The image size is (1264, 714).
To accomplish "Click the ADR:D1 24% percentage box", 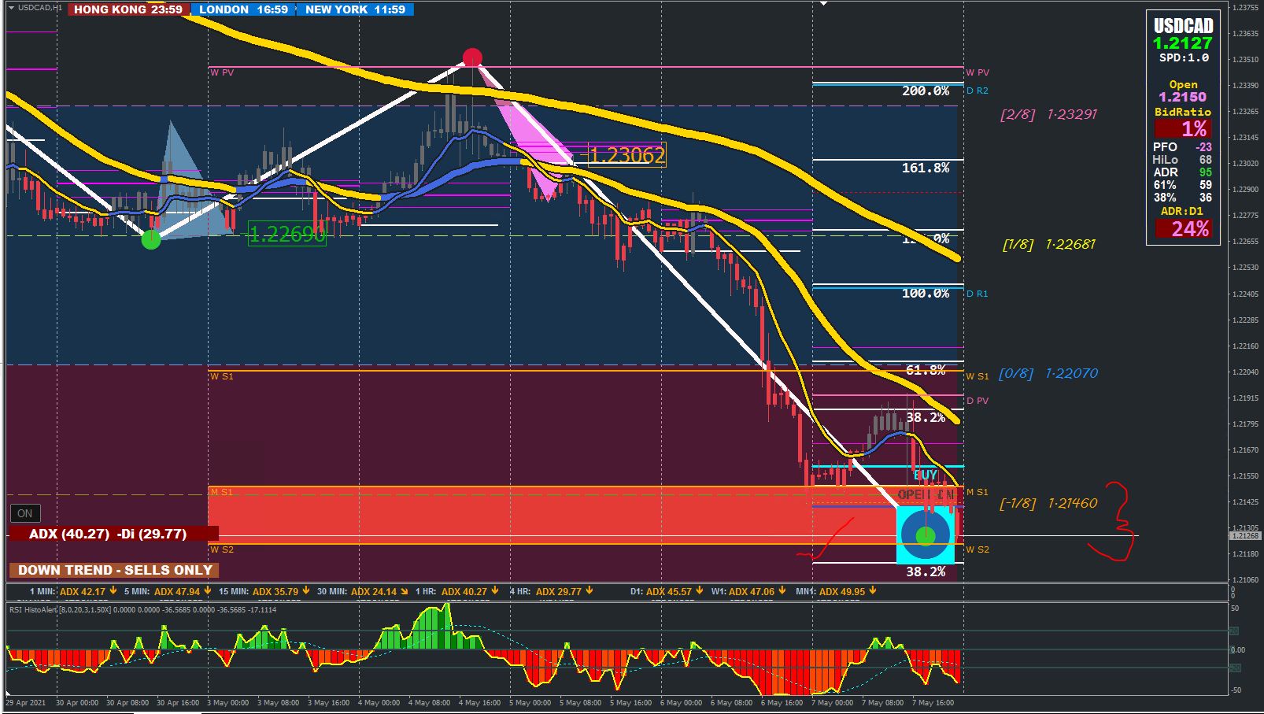I will click(x=1183, y=228).
